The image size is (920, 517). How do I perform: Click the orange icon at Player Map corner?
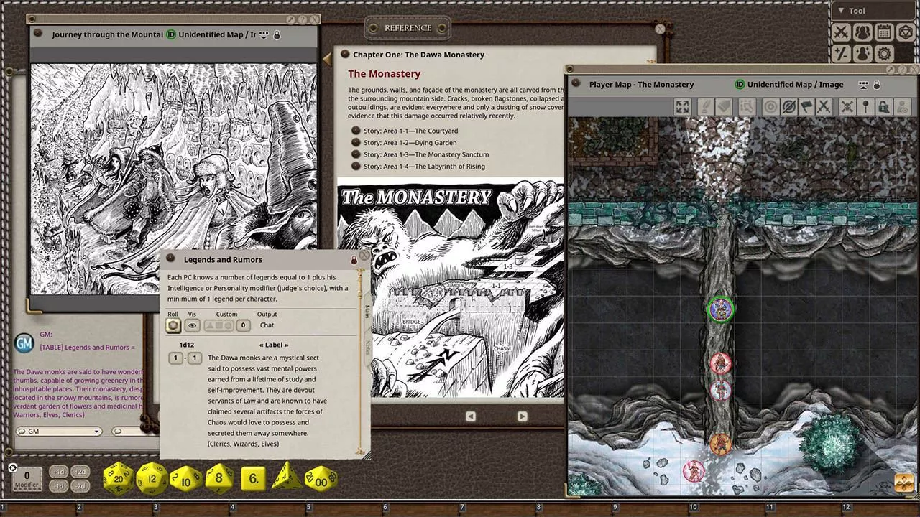tap(903, 483)
